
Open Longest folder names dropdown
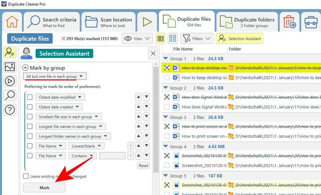point(73,136)
